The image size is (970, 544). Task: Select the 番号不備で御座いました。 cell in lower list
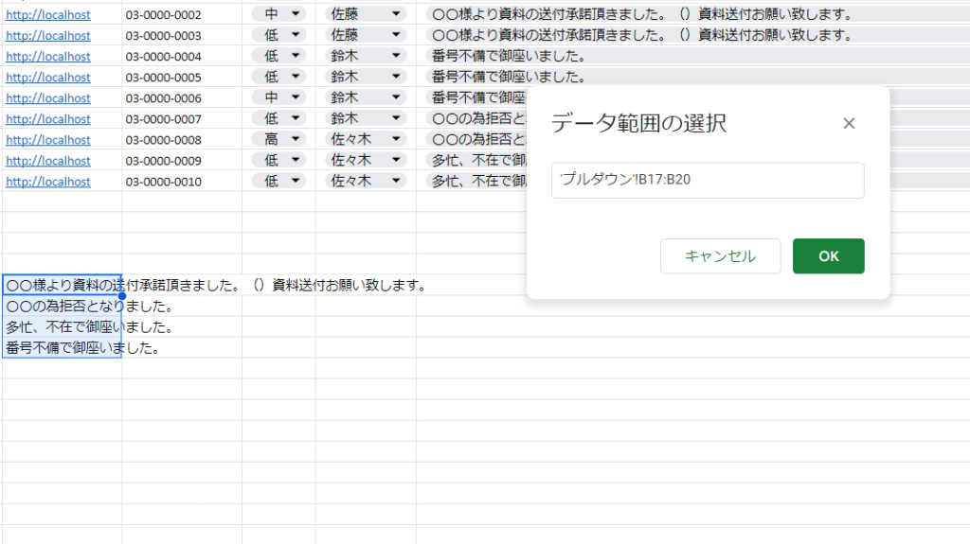pyautogui.click(x=62, y=348)
